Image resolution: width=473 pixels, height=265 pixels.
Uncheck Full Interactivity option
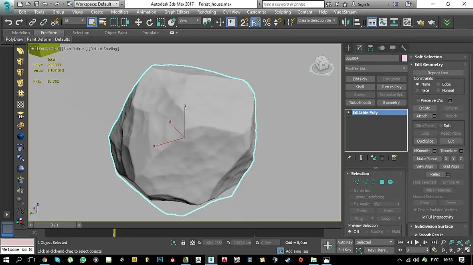[x=424, y=217]
